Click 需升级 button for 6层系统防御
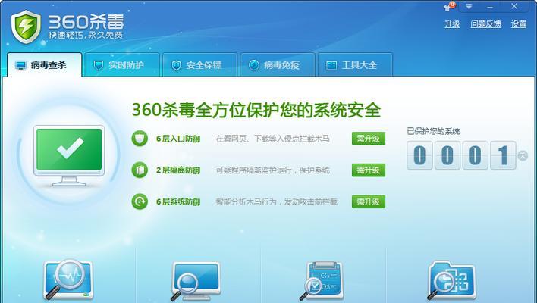Screen dimensions: 537x303 369,201
